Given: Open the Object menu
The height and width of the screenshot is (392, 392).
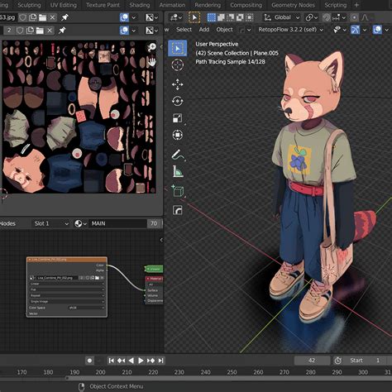Looking at the screenshot, I should 224,30.
